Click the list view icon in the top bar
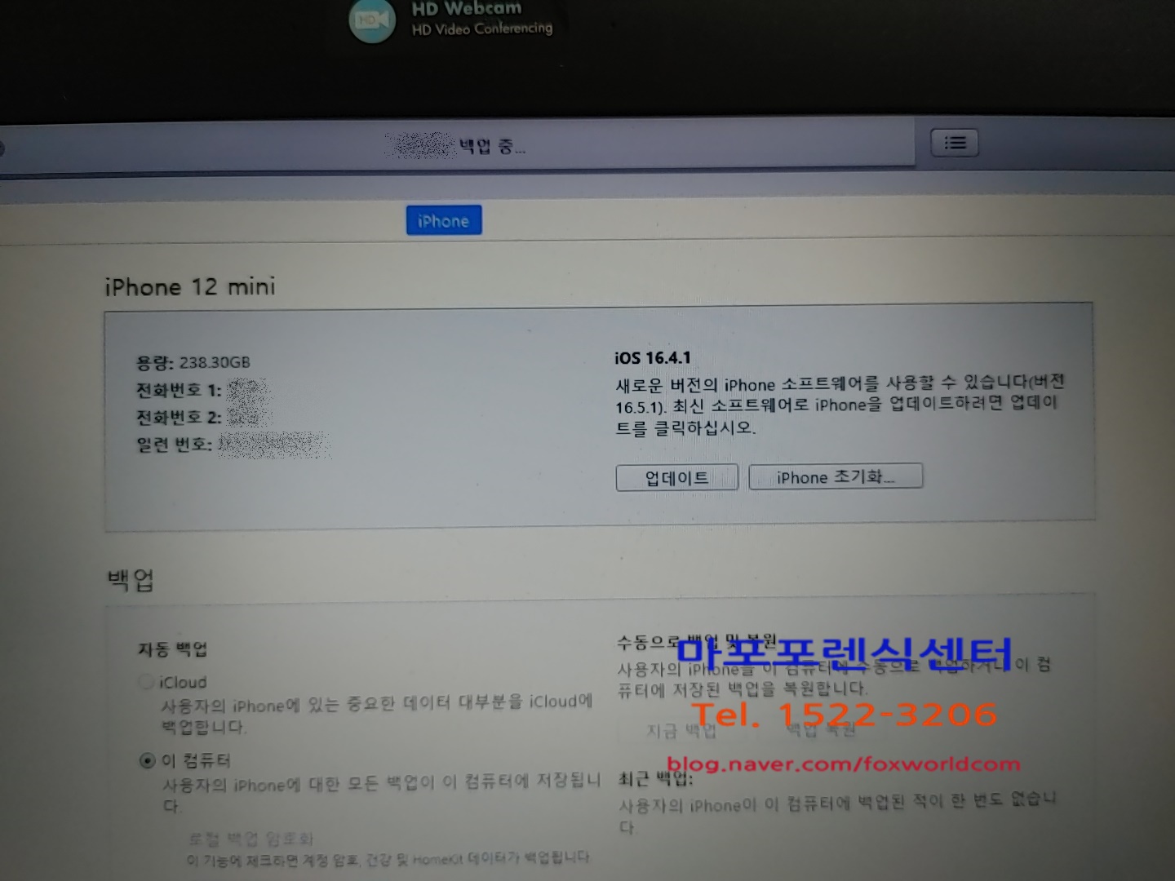The width and height of the screenshot is (1175, 881). [955, 143]
